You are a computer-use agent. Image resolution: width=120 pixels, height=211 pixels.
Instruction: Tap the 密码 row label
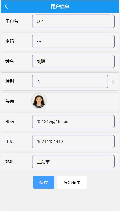point(10,41)
